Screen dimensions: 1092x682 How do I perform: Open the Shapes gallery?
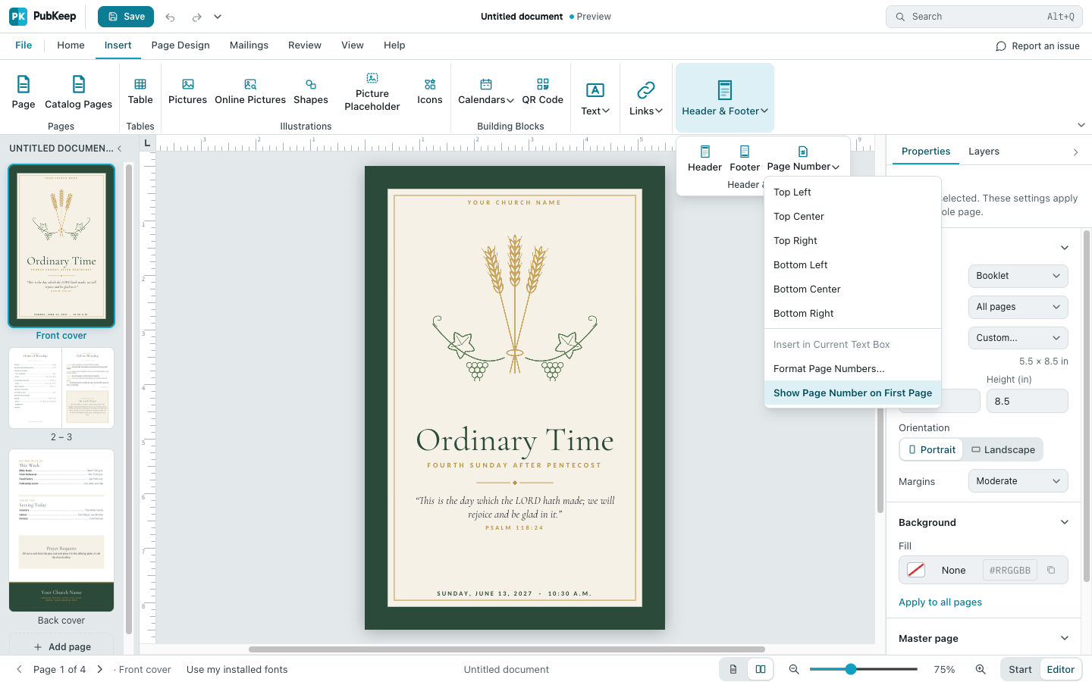[x=311, y=92]
